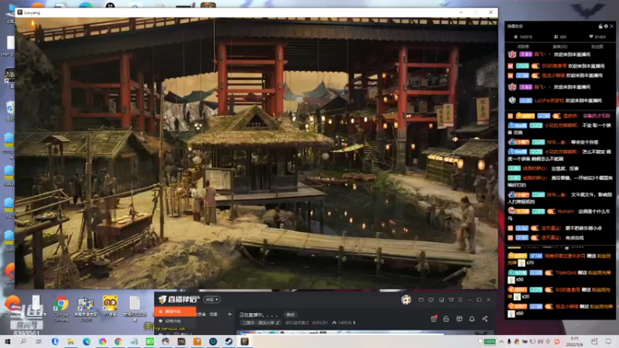
Task: Open the notification center in system tray
Action: (608, 341)
